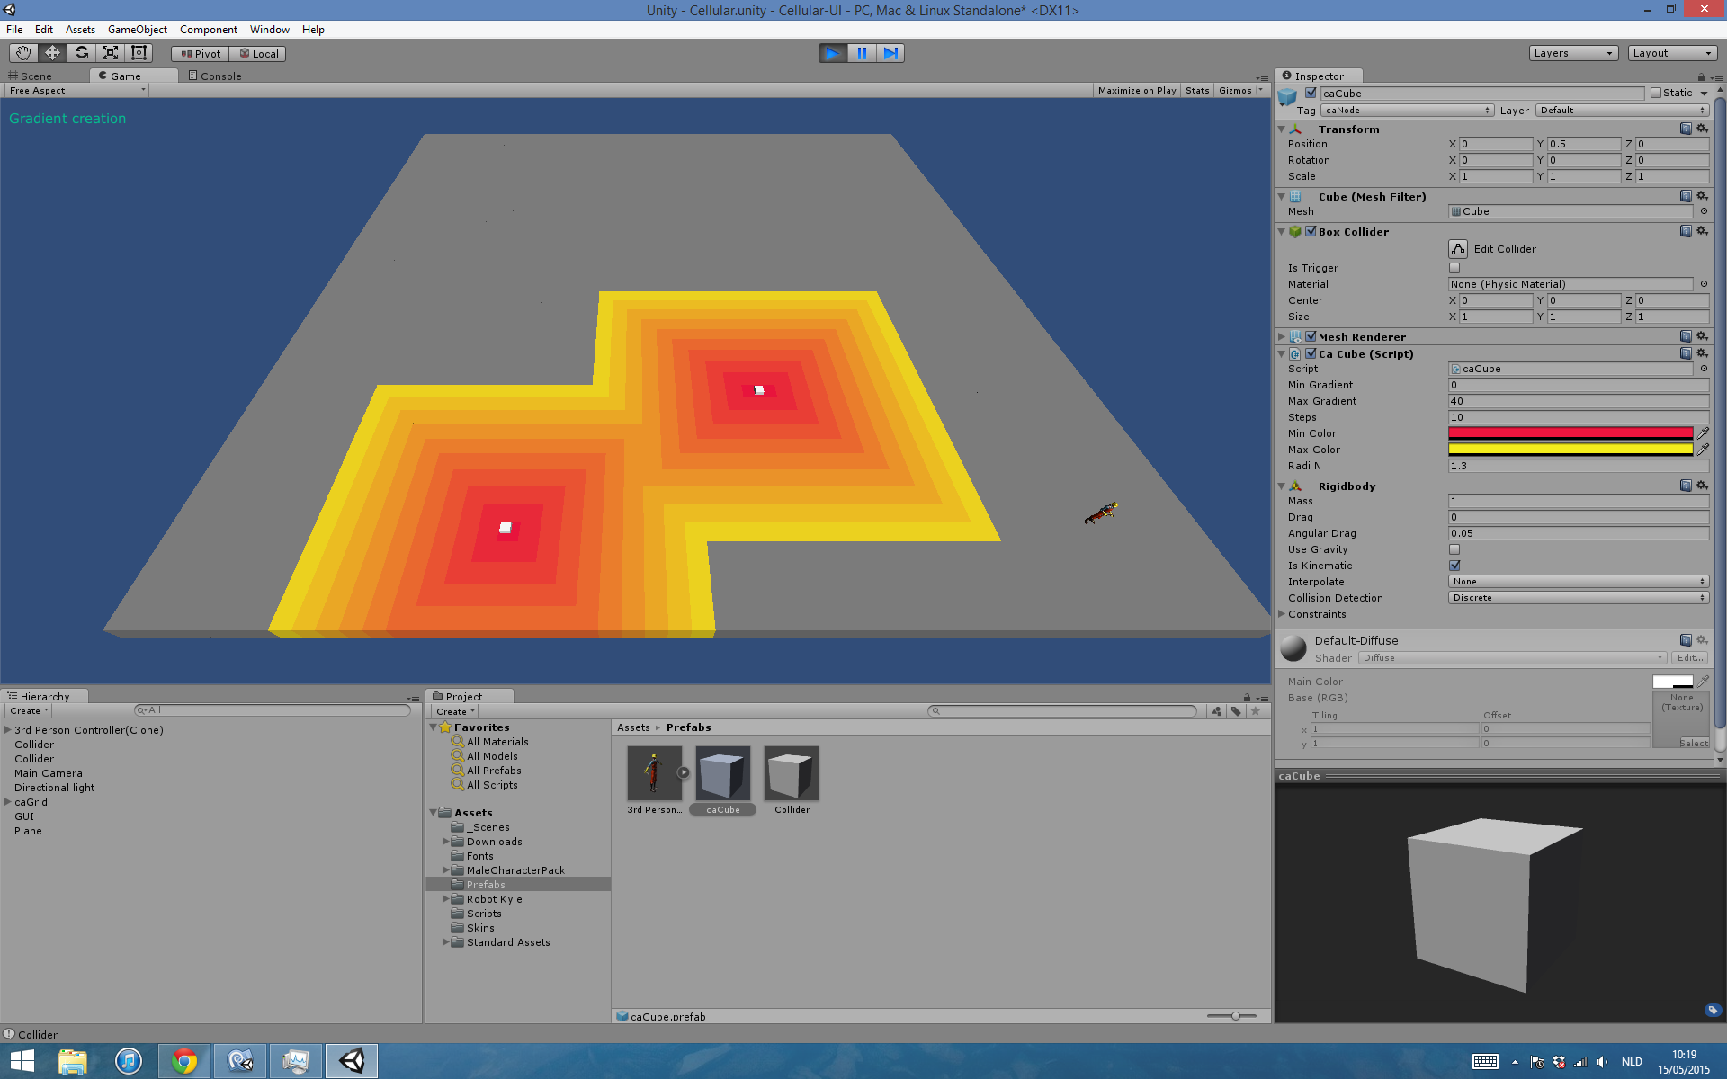Open Transform component gear menu
The image size is (1727, 1079).
click(1702, 129)
